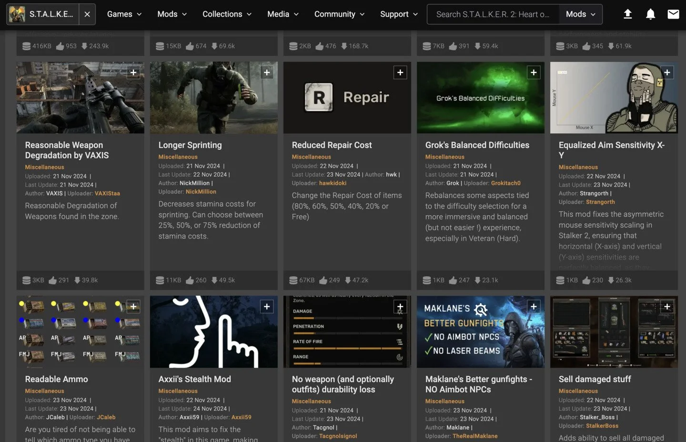Image resolution: width=686 pixels, height=442 pixels.
Task: Click plus icon on Equalized Aim Sensitivity card
Action: (667, 72)
